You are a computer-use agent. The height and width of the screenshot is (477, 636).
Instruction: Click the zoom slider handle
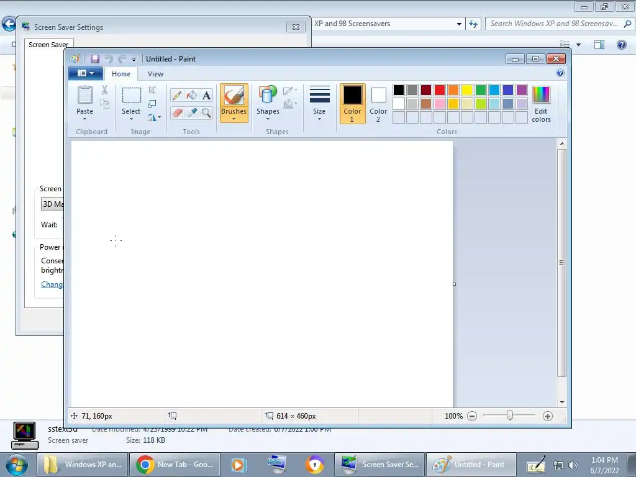pos(509,416)
